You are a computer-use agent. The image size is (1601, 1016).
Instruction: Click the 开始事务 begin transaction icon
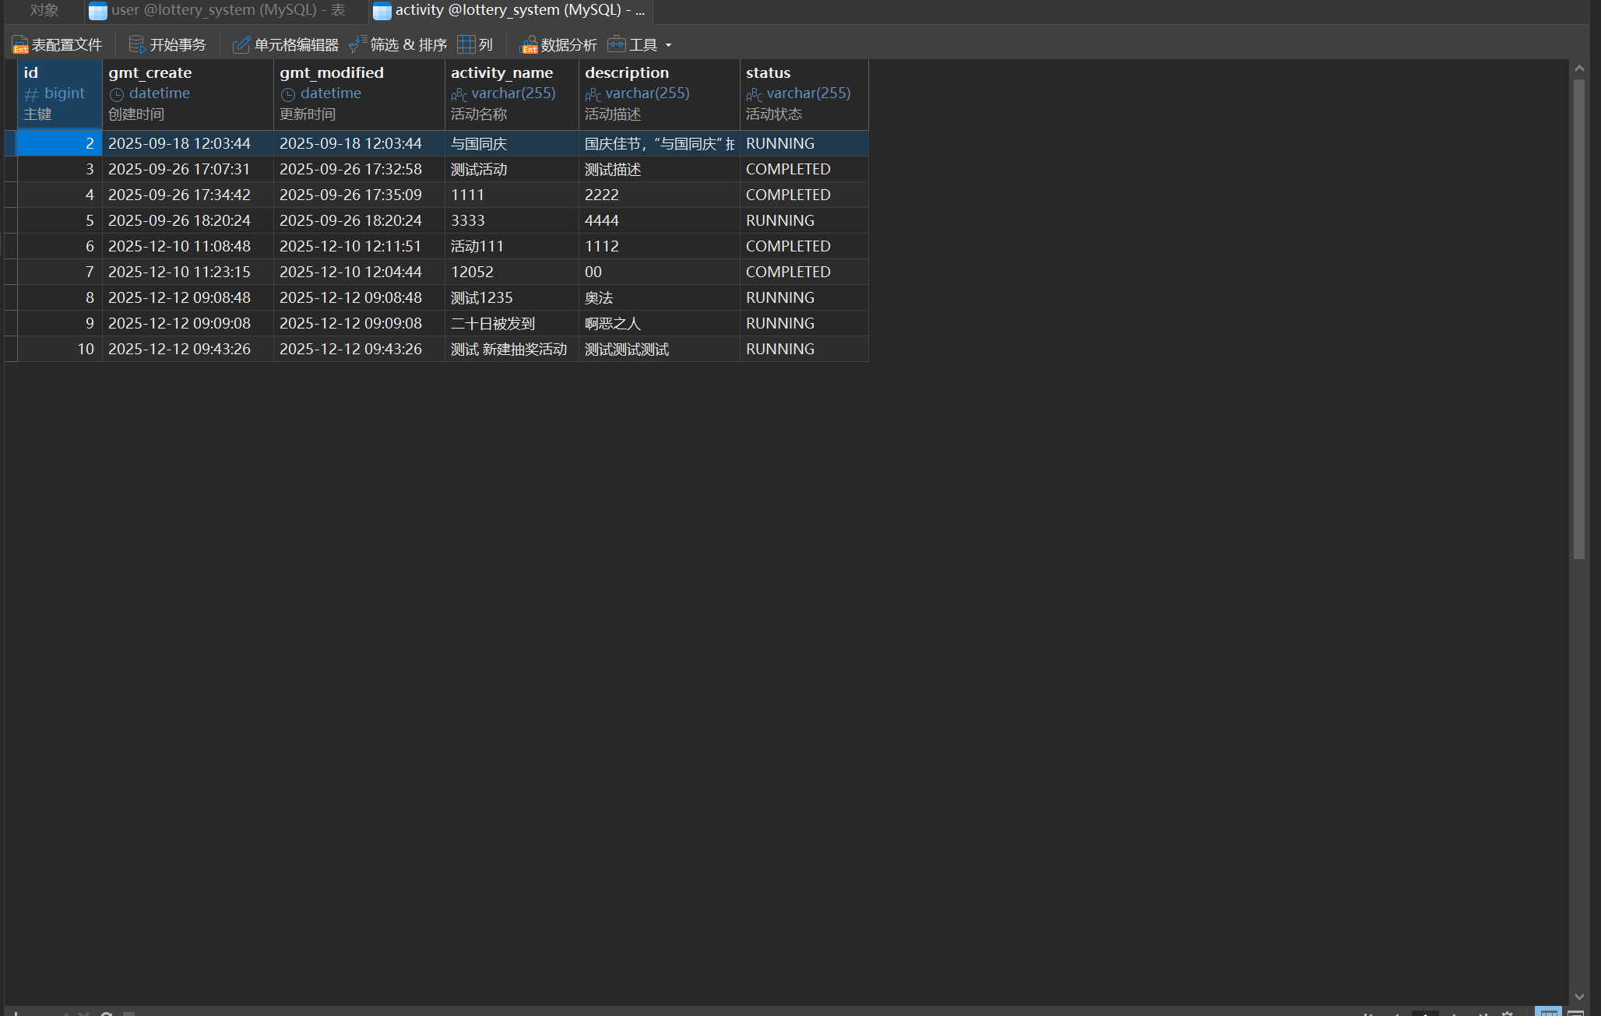[137, 45]
